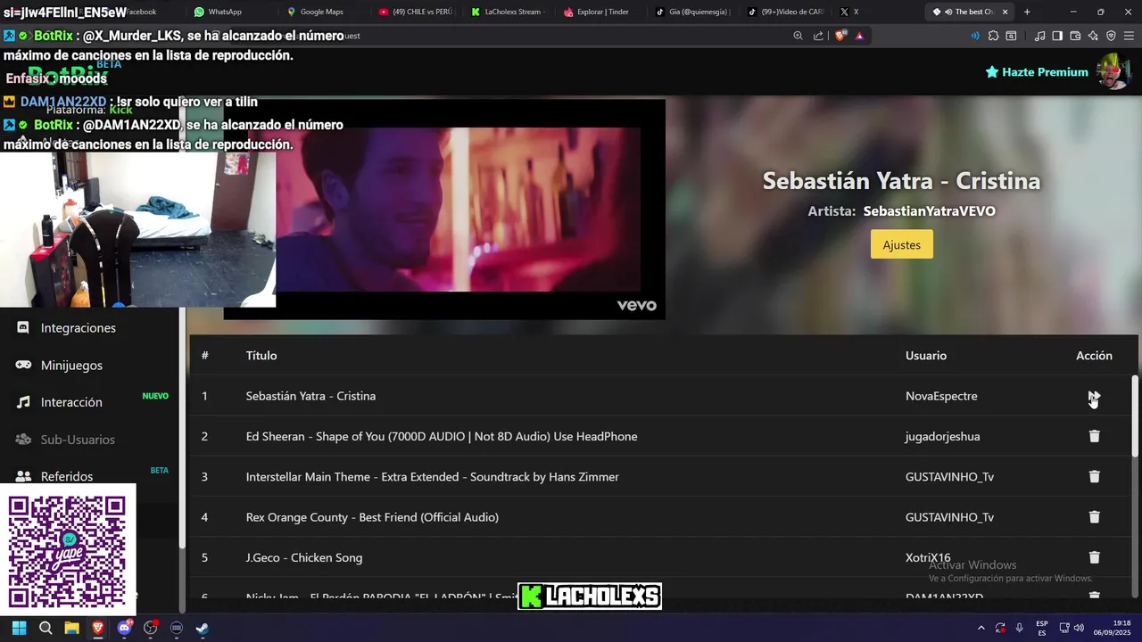Viewport: 1142px width, 642px height.
Task: Remove the Rex Orange County Best Friend song
Action: [x=1094, y=517]
